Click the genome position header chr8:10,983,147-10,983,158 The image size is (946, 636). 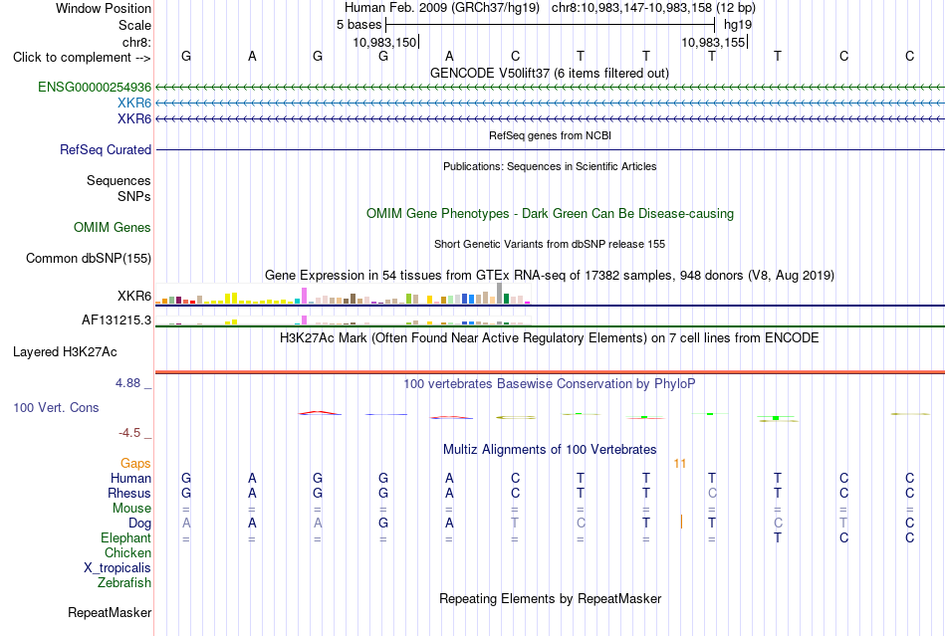(653, 8)
